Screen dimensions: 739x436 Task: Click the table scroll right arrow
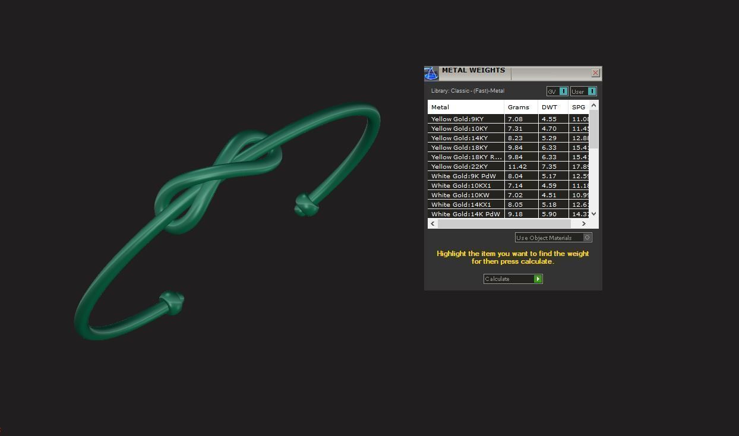pos(584,223)
